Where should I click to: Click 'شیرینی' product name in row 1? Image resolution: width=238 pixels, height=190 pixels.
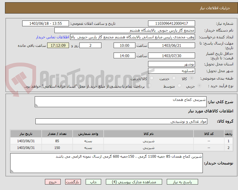click(149, 141)
